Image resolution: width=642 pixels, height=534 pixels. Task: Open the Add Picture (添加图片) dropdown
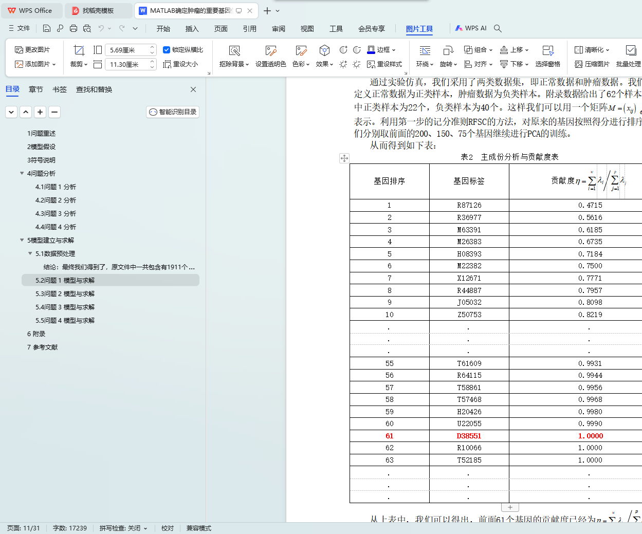tap(35, 64)
